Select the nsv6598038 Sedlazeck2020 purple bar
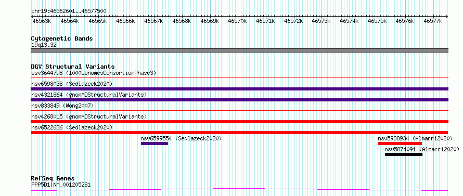This screenshot has width=463, height=196. pos(239,89)
